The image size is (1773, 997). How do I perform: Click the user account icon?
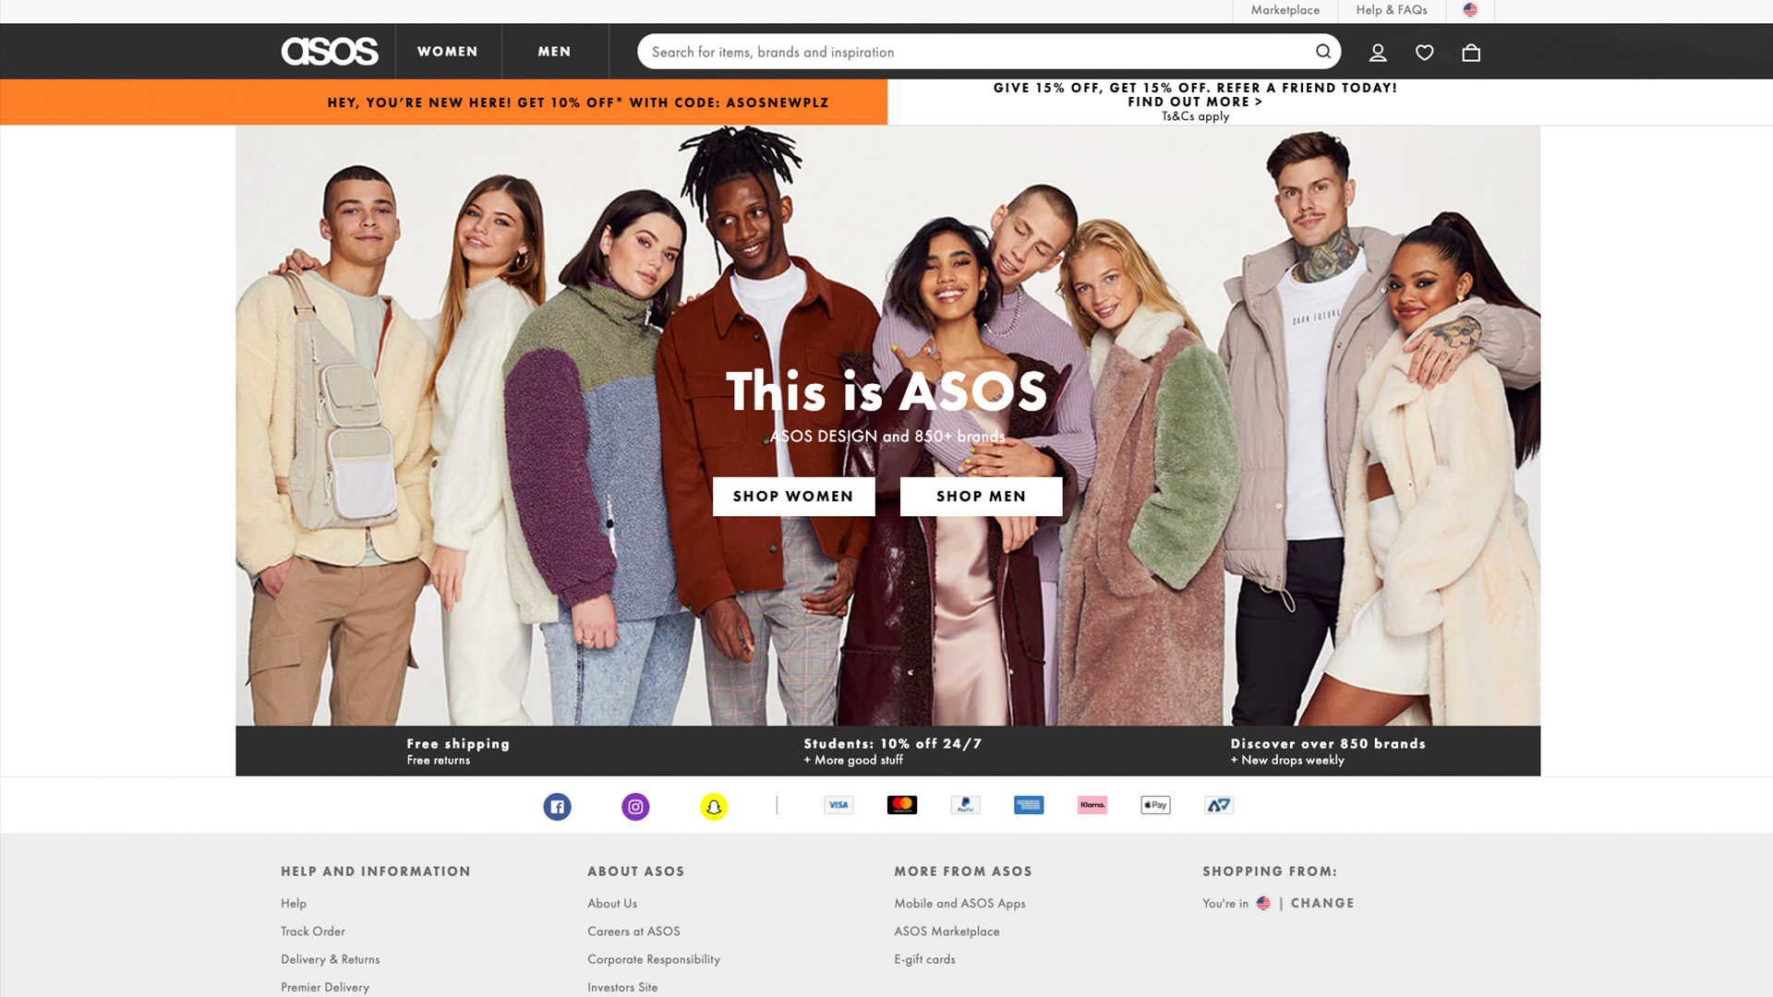click(1377, 51)
